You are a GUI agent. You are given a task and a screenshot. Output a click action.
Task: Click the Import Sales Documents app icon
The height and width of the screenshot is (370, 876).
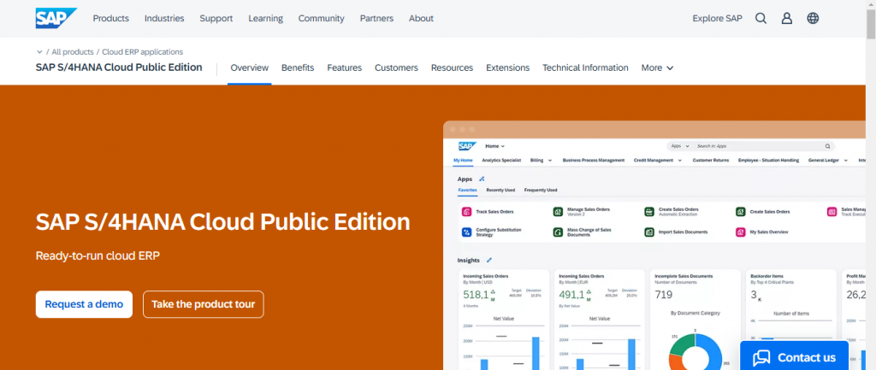[649, 232]
